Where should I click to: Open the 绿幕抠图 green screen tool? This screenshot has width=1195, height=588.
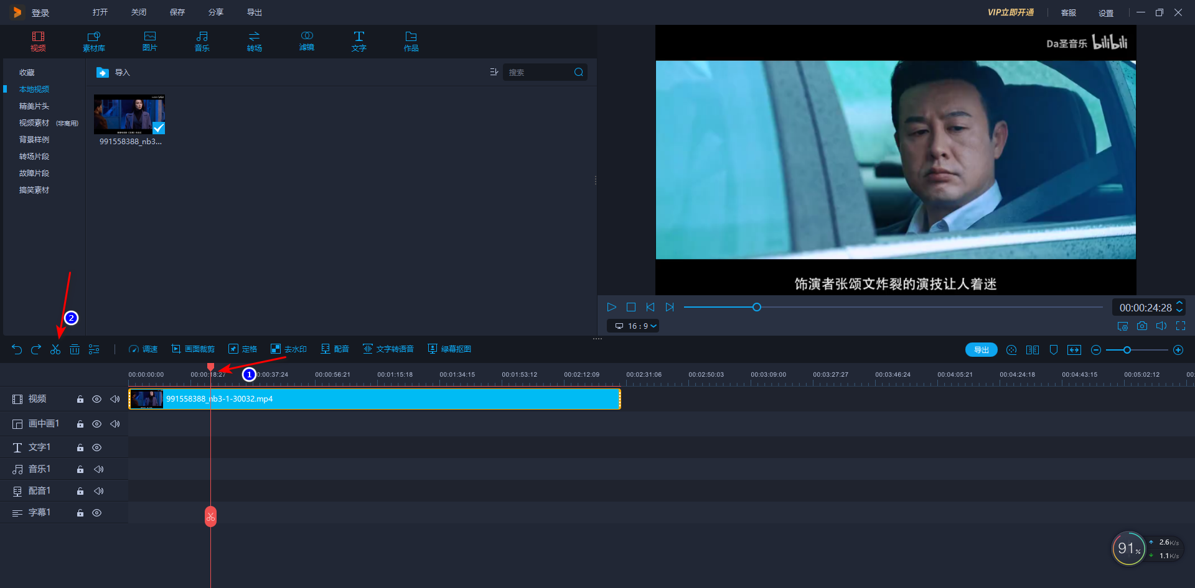point(449,349)
